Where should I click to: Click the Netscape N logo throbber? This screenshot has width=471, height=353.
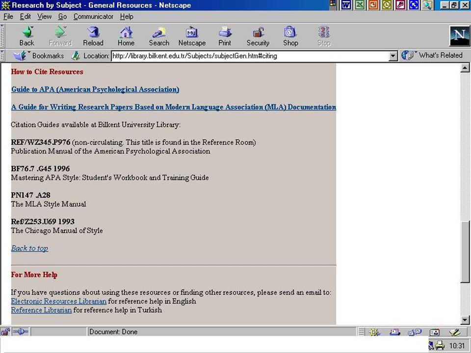[x=459, y=36]
